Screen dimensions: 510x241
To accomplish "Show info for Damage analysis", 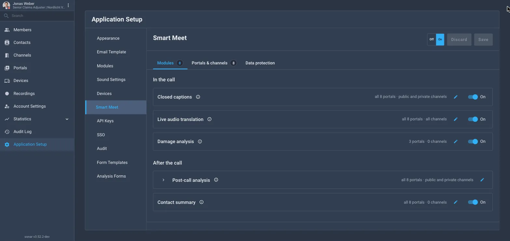I will pos(200,141).
